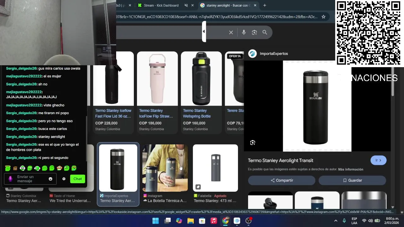Send message with green Chat button
Viewport: 404px width, 227px height.
(x=78, y=179)
